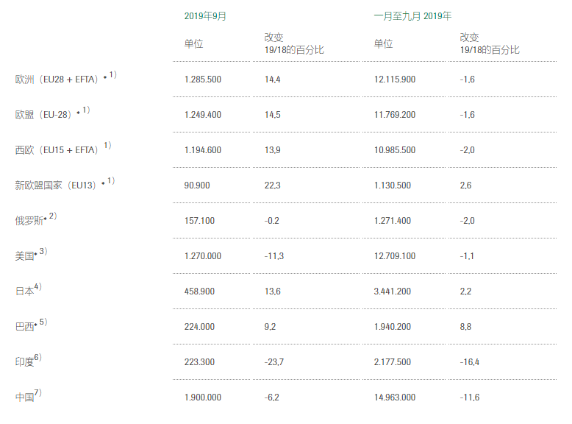Select the 12.115.900 year-to-date value
The height and width of the screenshot is (424, 572).
click(x=395, y=79)
